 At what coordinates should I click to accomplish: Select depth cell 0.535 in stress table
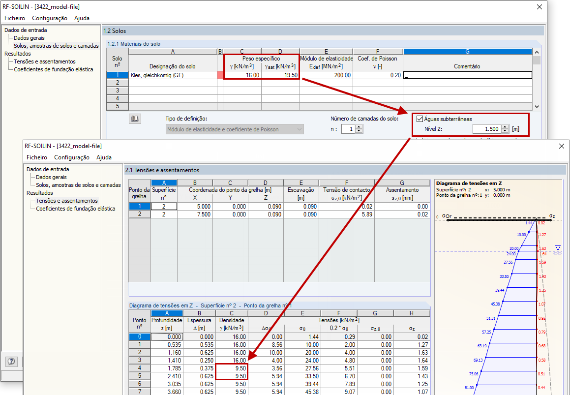167,344
